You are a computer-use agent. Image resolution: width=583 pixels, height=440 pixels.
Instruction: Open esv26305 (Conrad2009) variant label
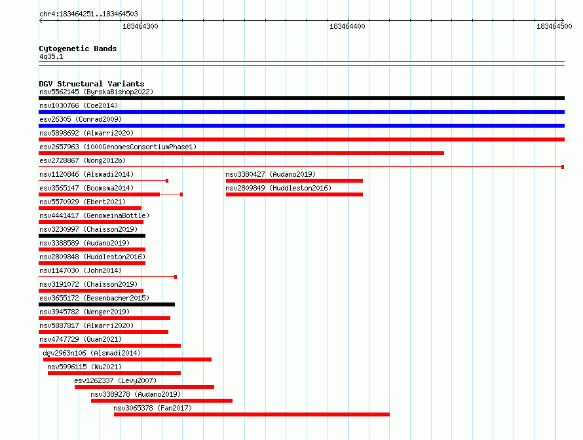coord(81,119)
